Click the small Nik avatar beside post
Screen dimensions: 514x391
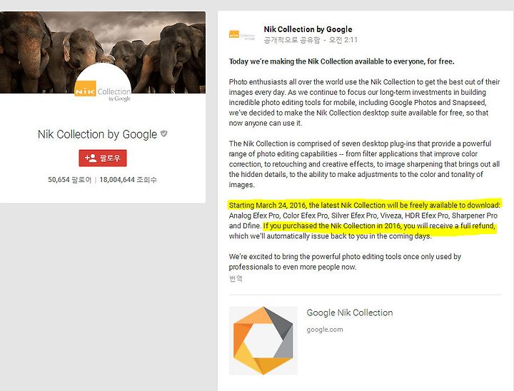pos(242,34)
